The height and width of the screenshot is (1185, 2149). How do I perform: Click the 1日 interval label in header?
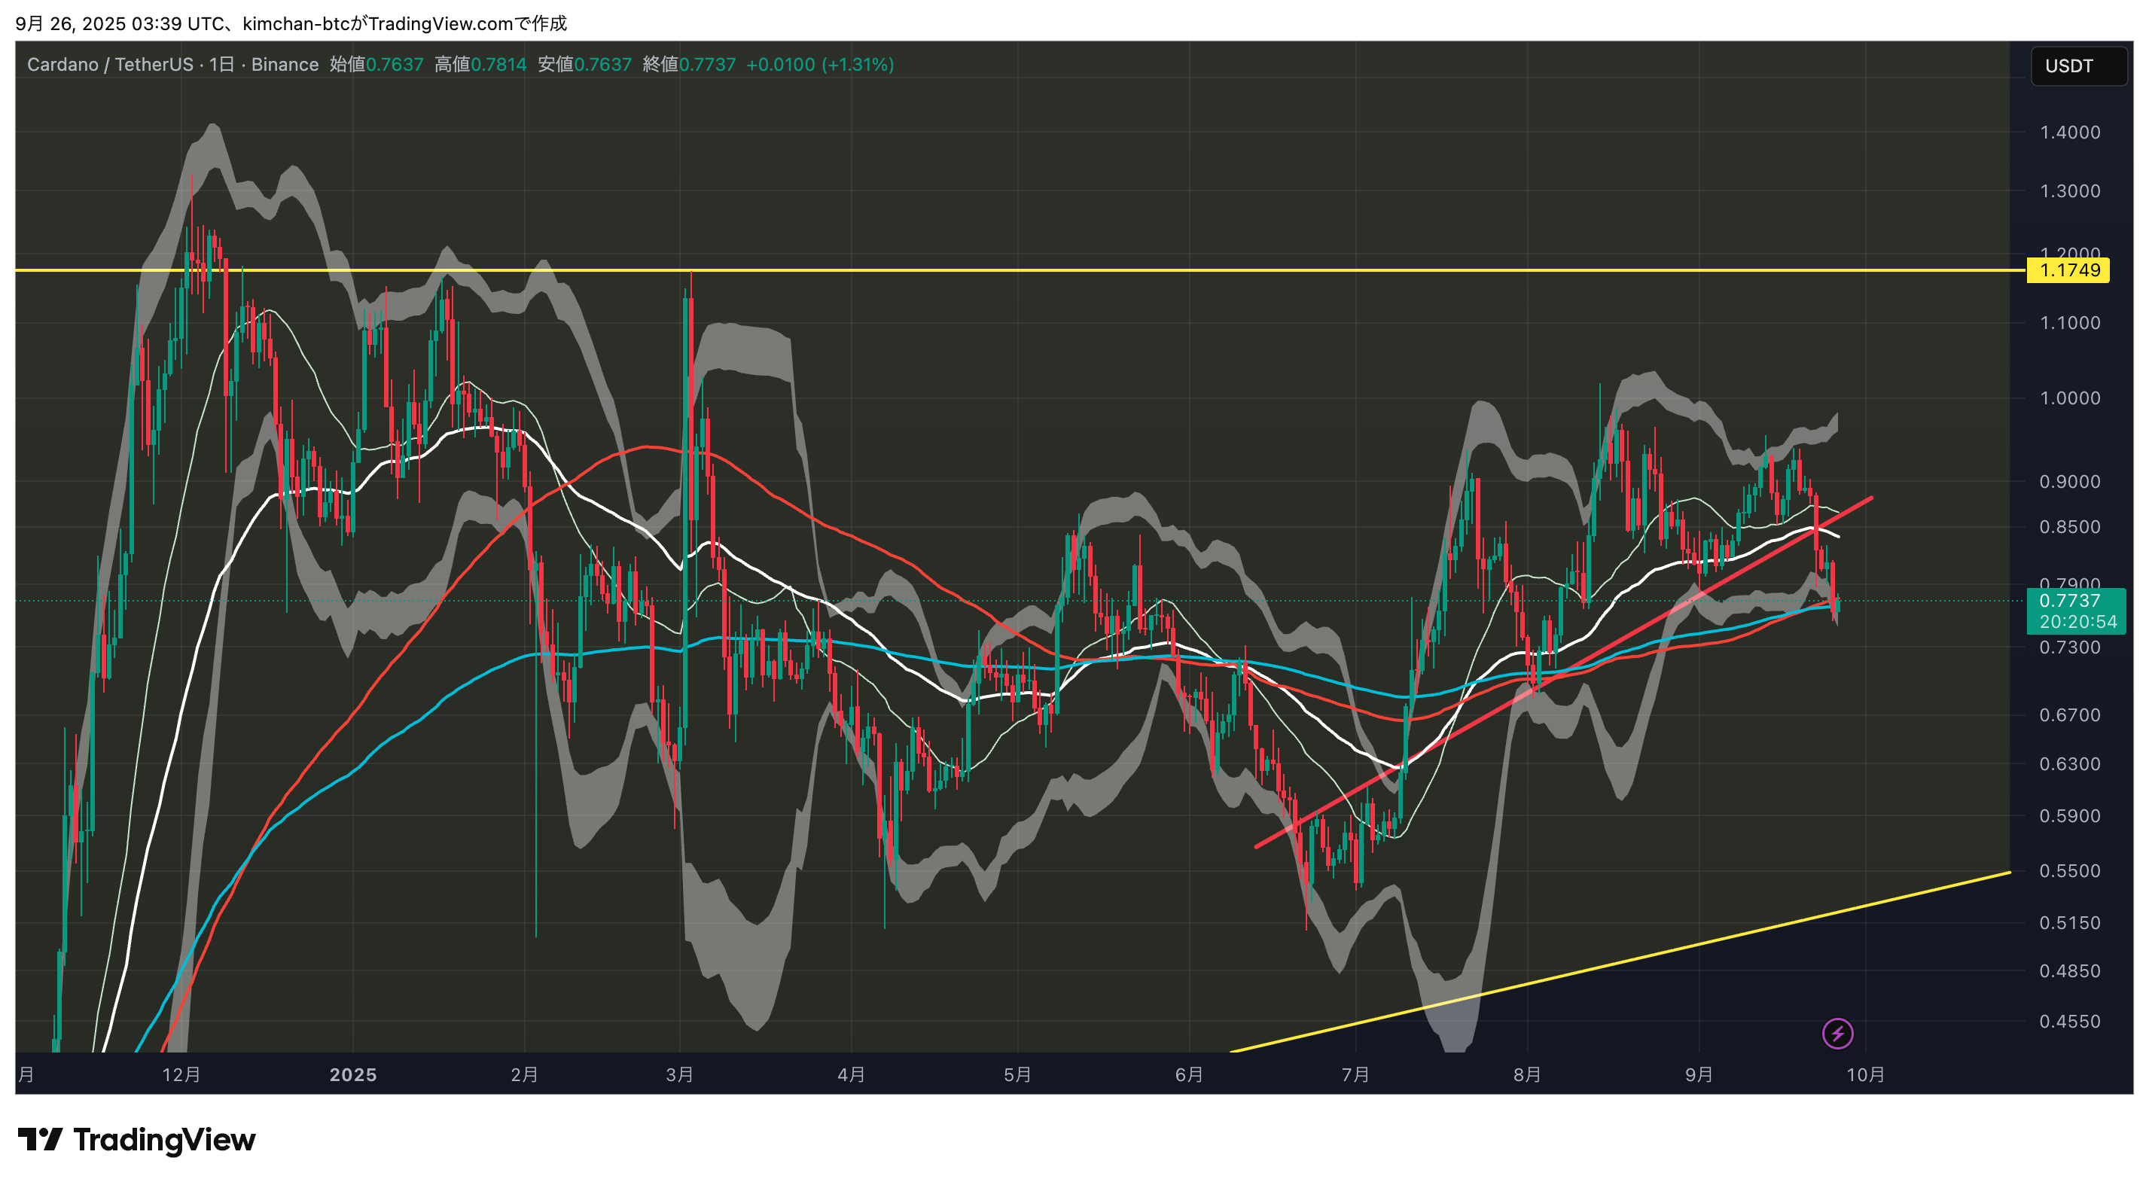point(221,64)
